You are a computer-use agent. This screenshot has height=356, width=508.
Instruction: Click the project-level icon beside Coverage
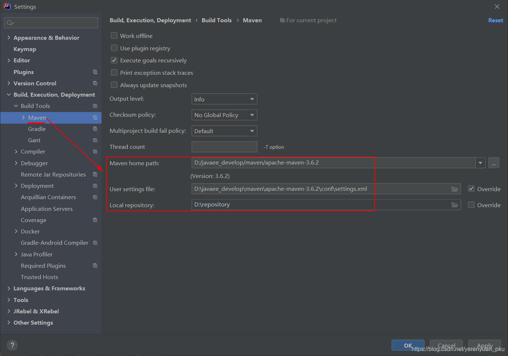click(95, 220)
